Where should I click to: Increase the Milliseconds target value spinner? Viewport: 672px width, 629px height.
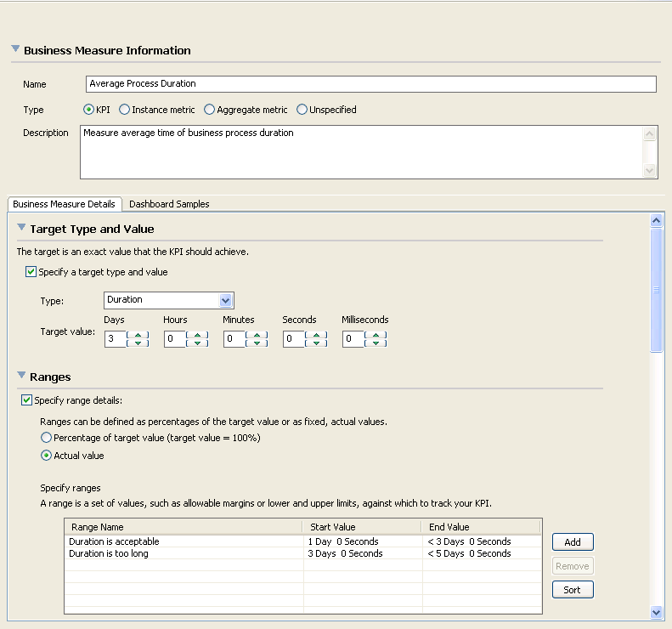point(376,335)
